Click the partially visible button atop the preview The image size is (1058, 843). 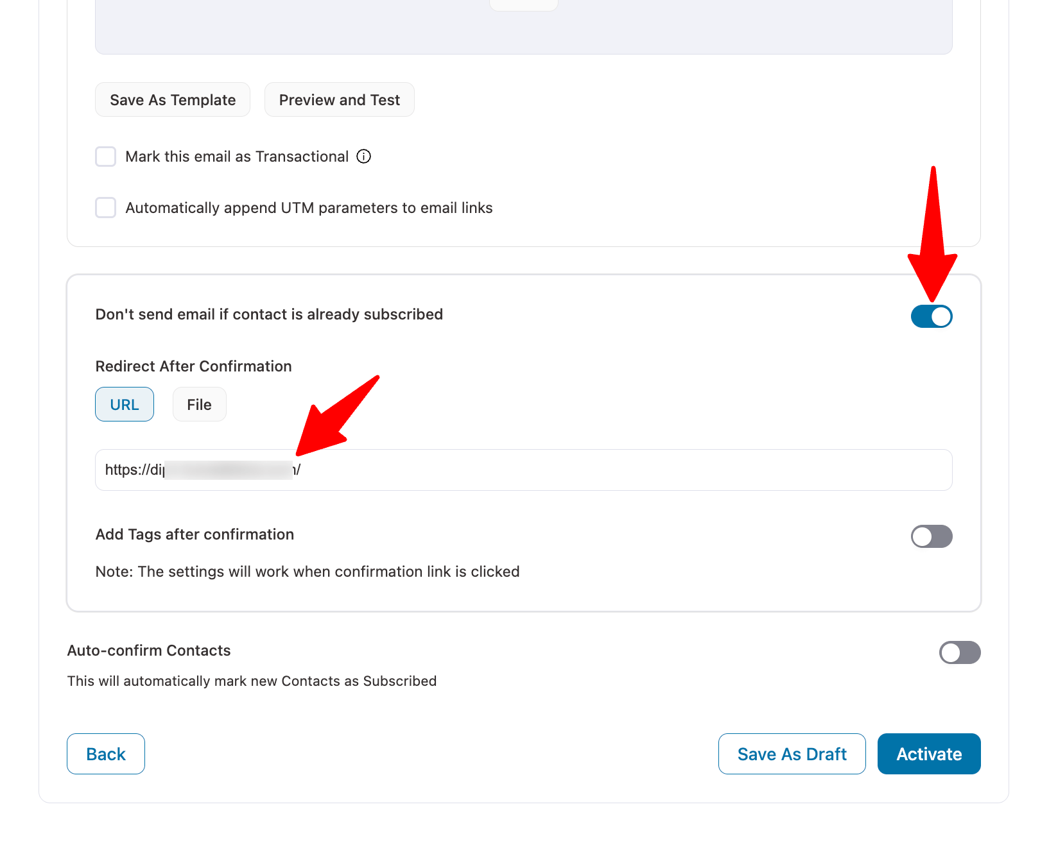524,5
